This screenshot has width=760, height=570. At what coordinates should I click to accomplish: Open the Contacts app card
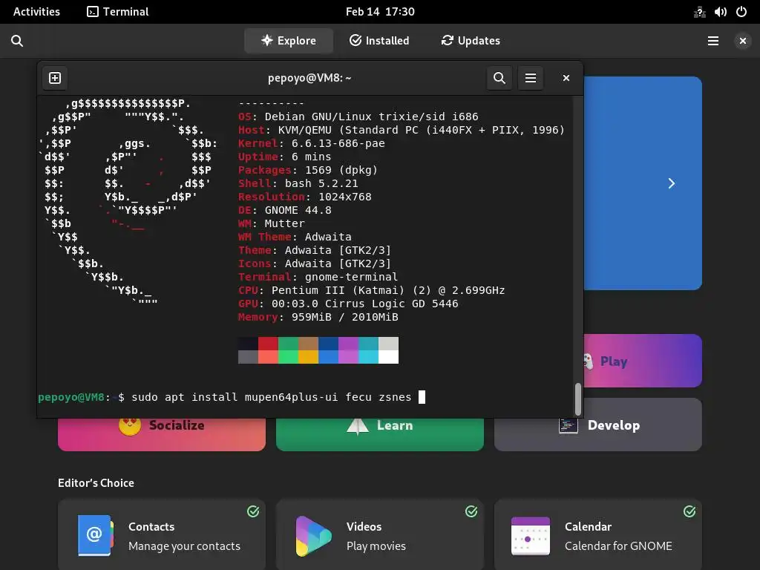click(x=161, y=534)
